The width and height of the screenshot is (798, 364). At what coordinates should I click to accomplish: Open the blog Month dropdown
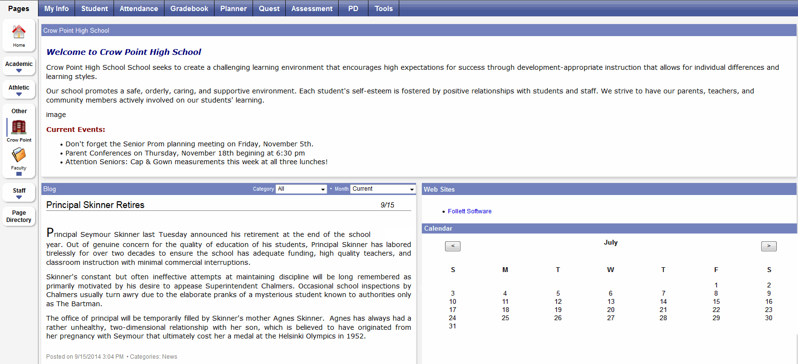click(383, 189)
